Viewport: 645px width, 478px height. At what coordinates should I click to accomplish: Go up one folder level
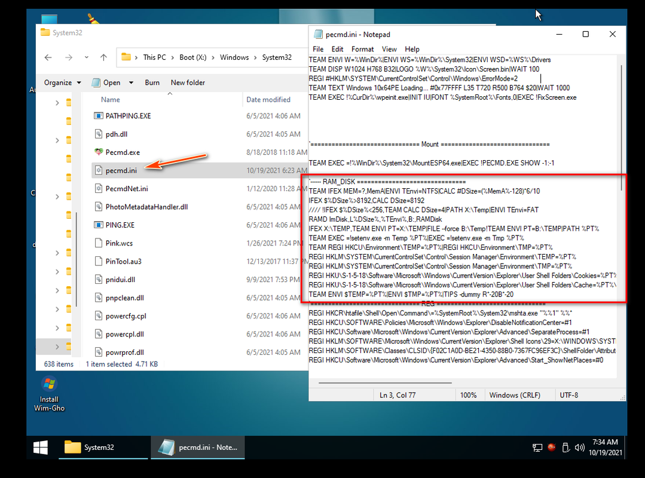click(103, 57)
